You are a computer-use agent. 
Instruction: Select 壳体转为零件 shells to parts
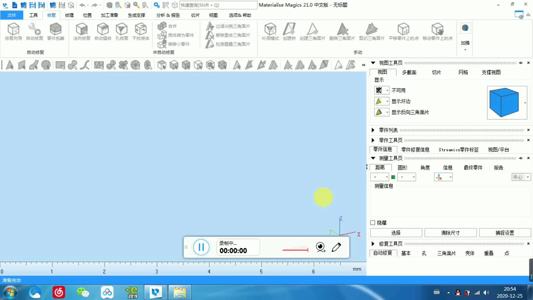(x=175, y=35)
